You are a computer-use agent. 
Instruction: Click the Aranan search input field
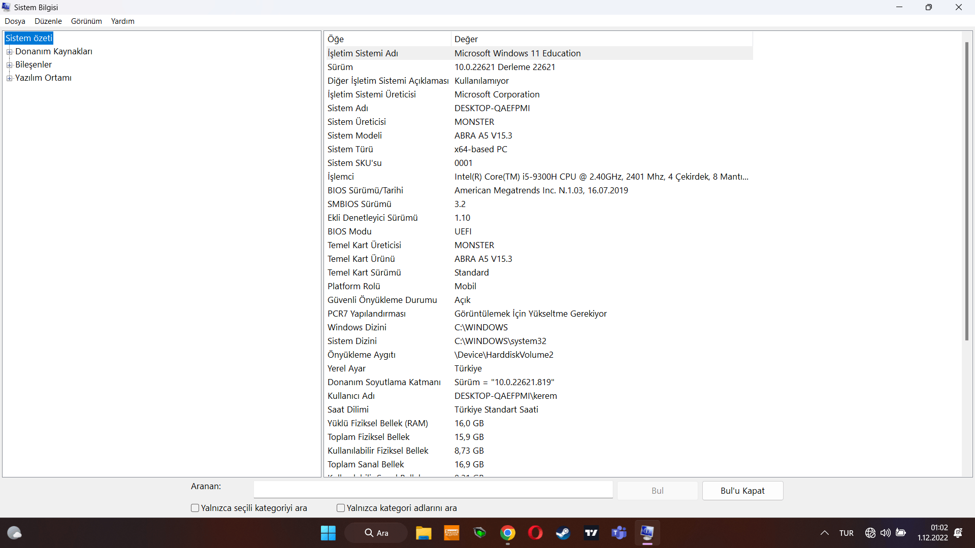(x=433, y=490)
